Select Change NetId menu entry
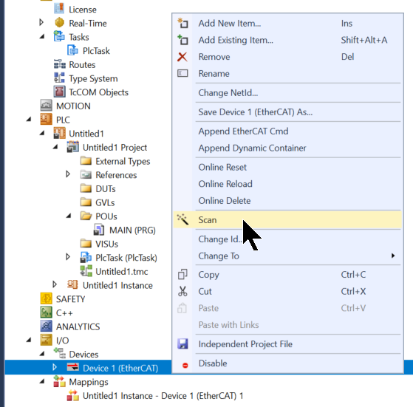413x407 pixels. pyautogui.click(x=228, y=92)
